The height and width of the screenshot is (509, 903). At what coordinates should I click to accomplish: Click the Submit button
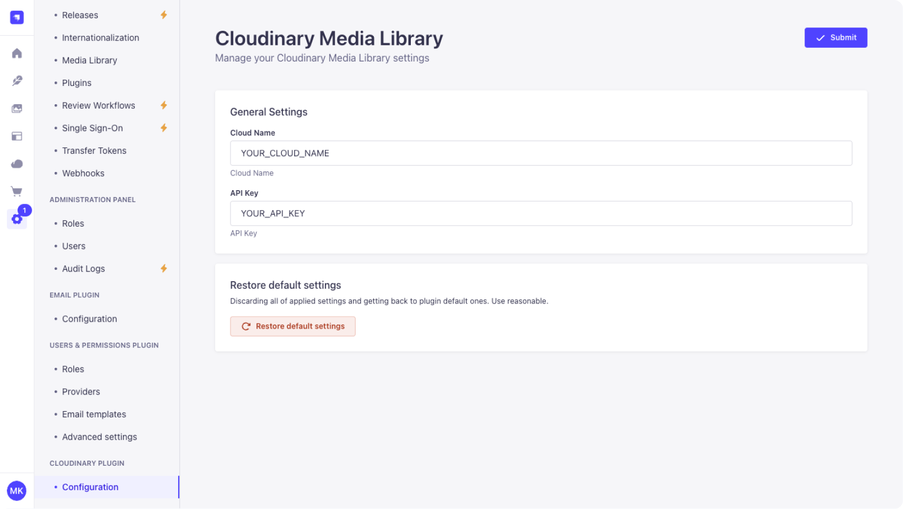tap(835, 38)
